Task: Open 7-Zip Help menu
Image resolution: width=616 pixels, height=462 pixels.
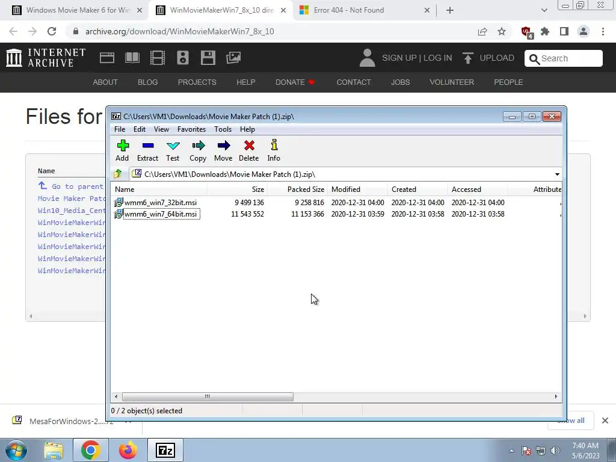Action: pos(247,129)
